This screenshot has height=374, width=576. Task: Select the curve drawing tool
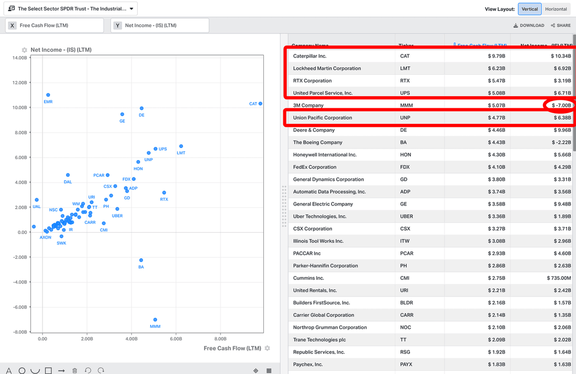coord(35,371)
